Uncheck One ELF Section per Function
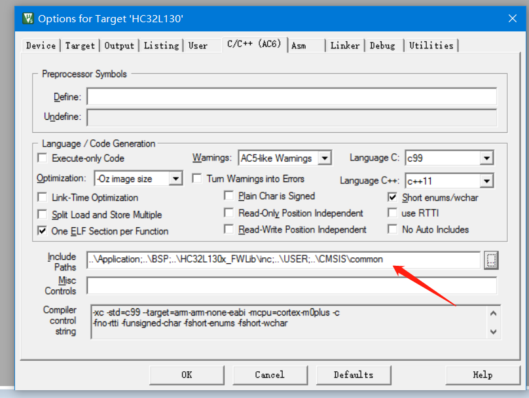This screenshot has width=529, height=398. (x=42, y=230)
